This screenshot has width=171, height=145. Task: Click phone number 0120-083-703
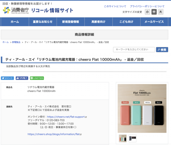point(55,120)
